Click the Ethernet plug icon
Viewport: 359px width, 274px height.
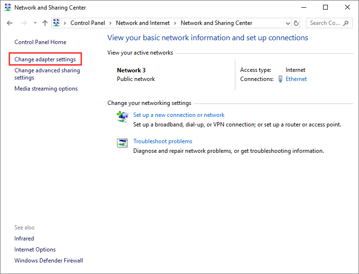point(280,79)
